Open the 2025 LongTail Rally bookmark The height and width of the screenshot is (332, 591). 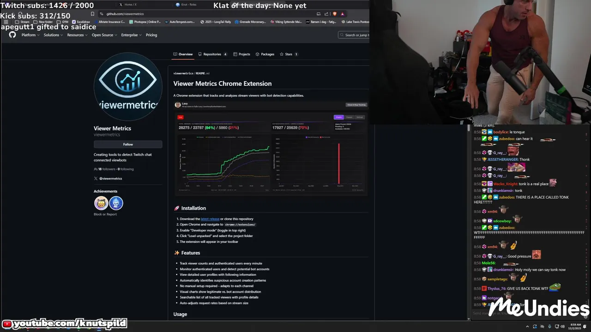[216, 22]
